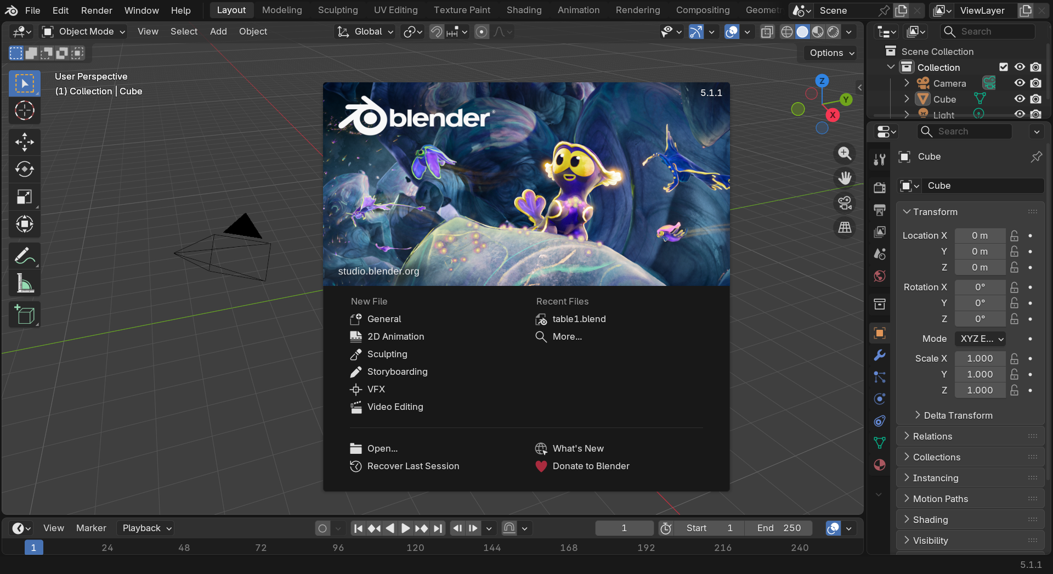Activate the Rotate tool
The height and width of the screenshot is (574, 1053).
pyautogui.click(x=25, y=169)
